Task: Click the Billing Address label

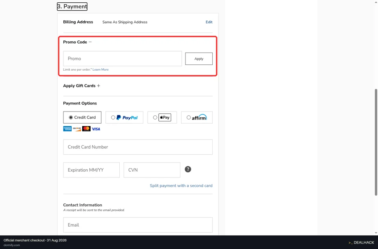Action: [x=78, y=22]
